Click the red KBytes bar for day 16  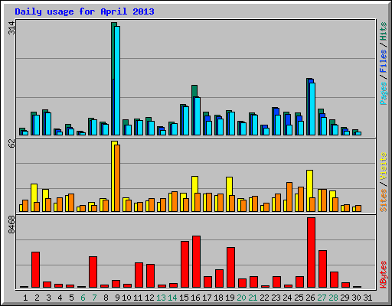coord(197,262)
